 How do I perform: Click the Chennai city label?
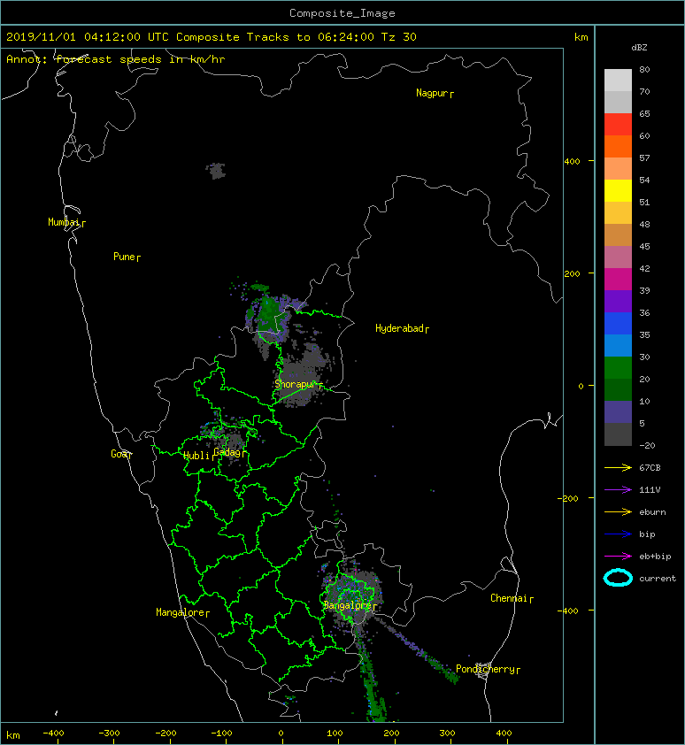tap(509, 598)
